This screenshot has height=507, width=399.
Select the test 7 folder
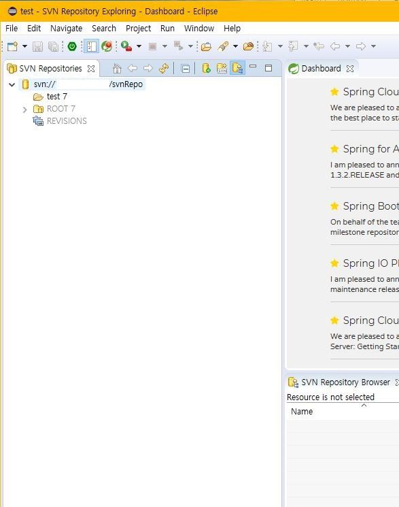(56, 97)
